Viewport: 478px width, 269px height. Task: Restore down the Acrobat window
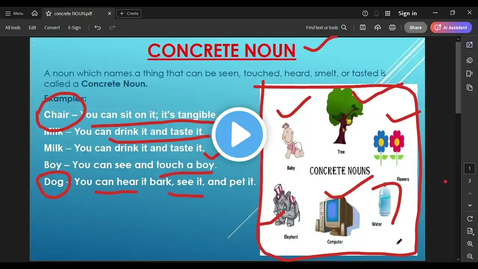point(453,13)
